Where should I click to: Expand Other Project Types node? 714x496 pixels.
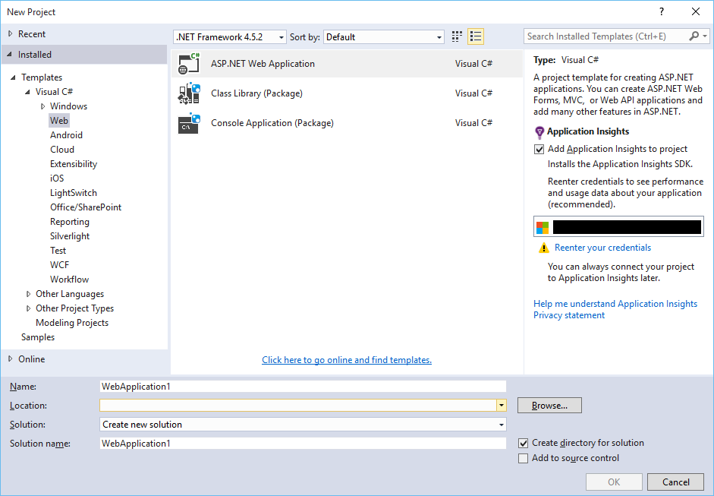click(28, 308)
